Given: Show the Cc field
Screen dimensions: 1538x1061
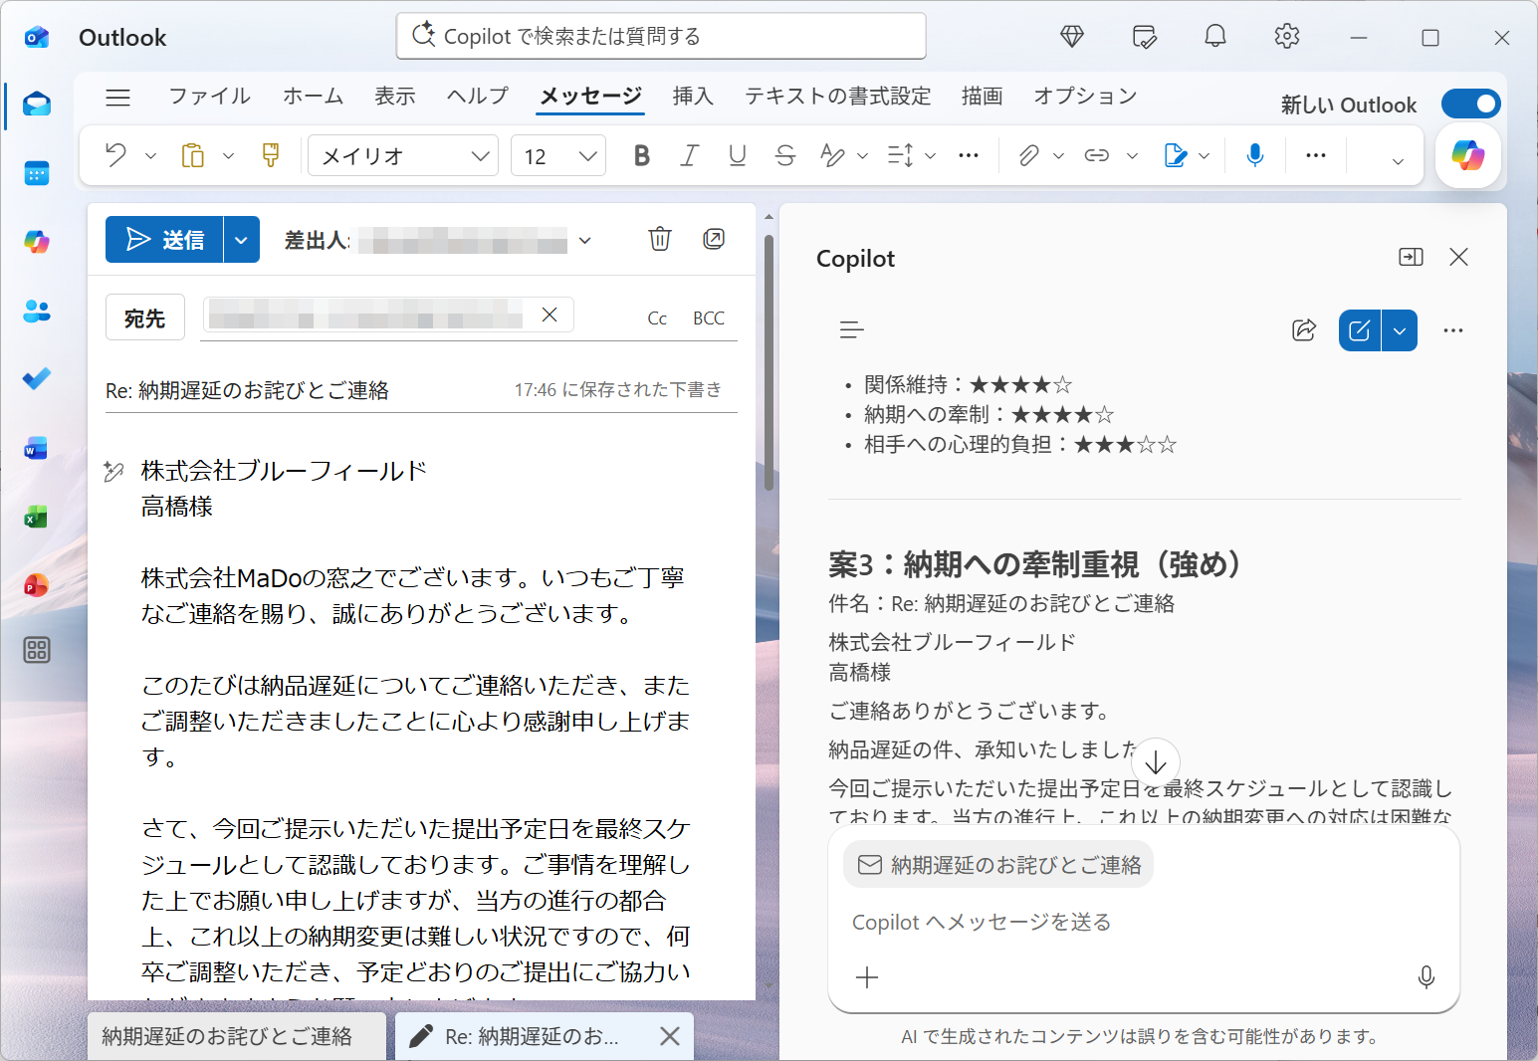Looking at the screenshot, I should tap(657, 318).
